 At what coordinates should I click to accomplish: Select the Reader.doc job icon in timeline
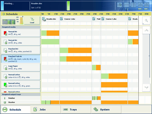pyautogui.click(x=44, y=19)
